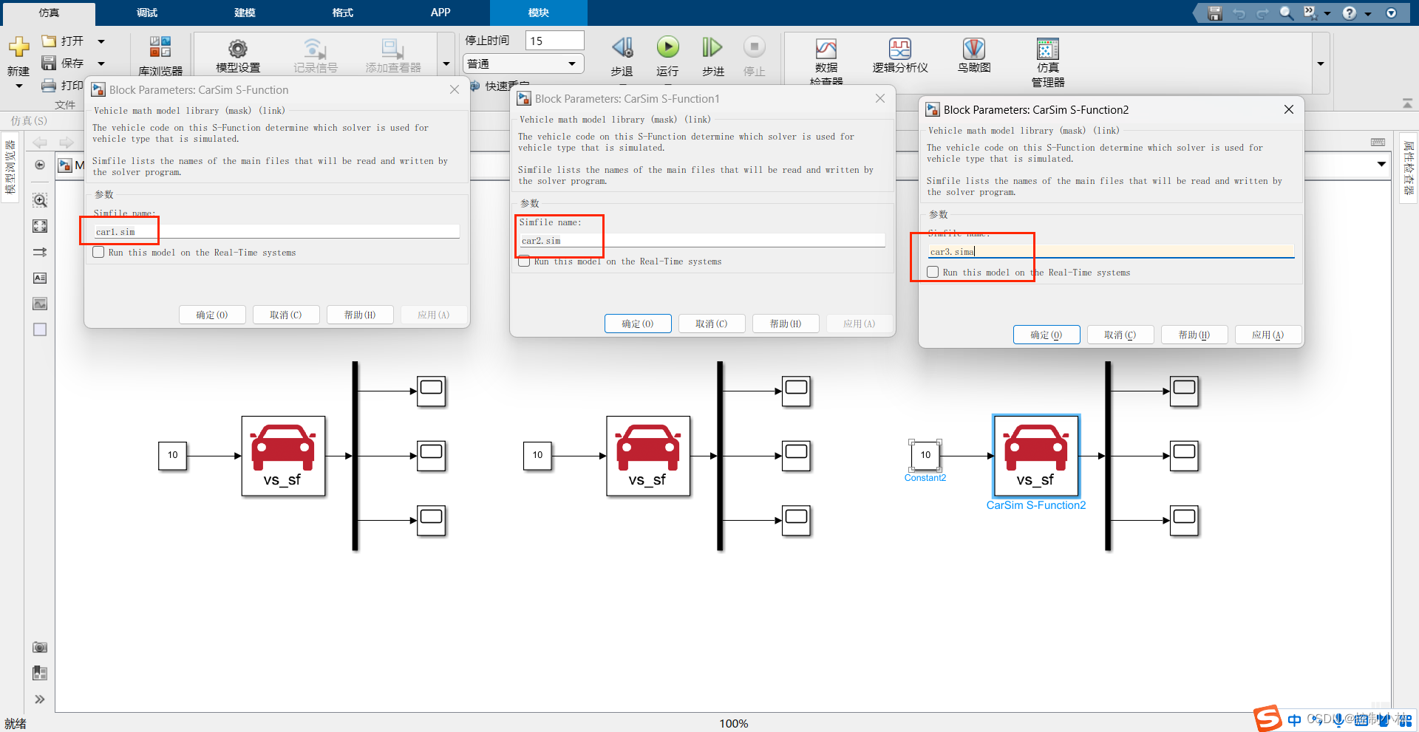Switch to the APP tab
This screenshot has height=732, width=1419.
440,13
